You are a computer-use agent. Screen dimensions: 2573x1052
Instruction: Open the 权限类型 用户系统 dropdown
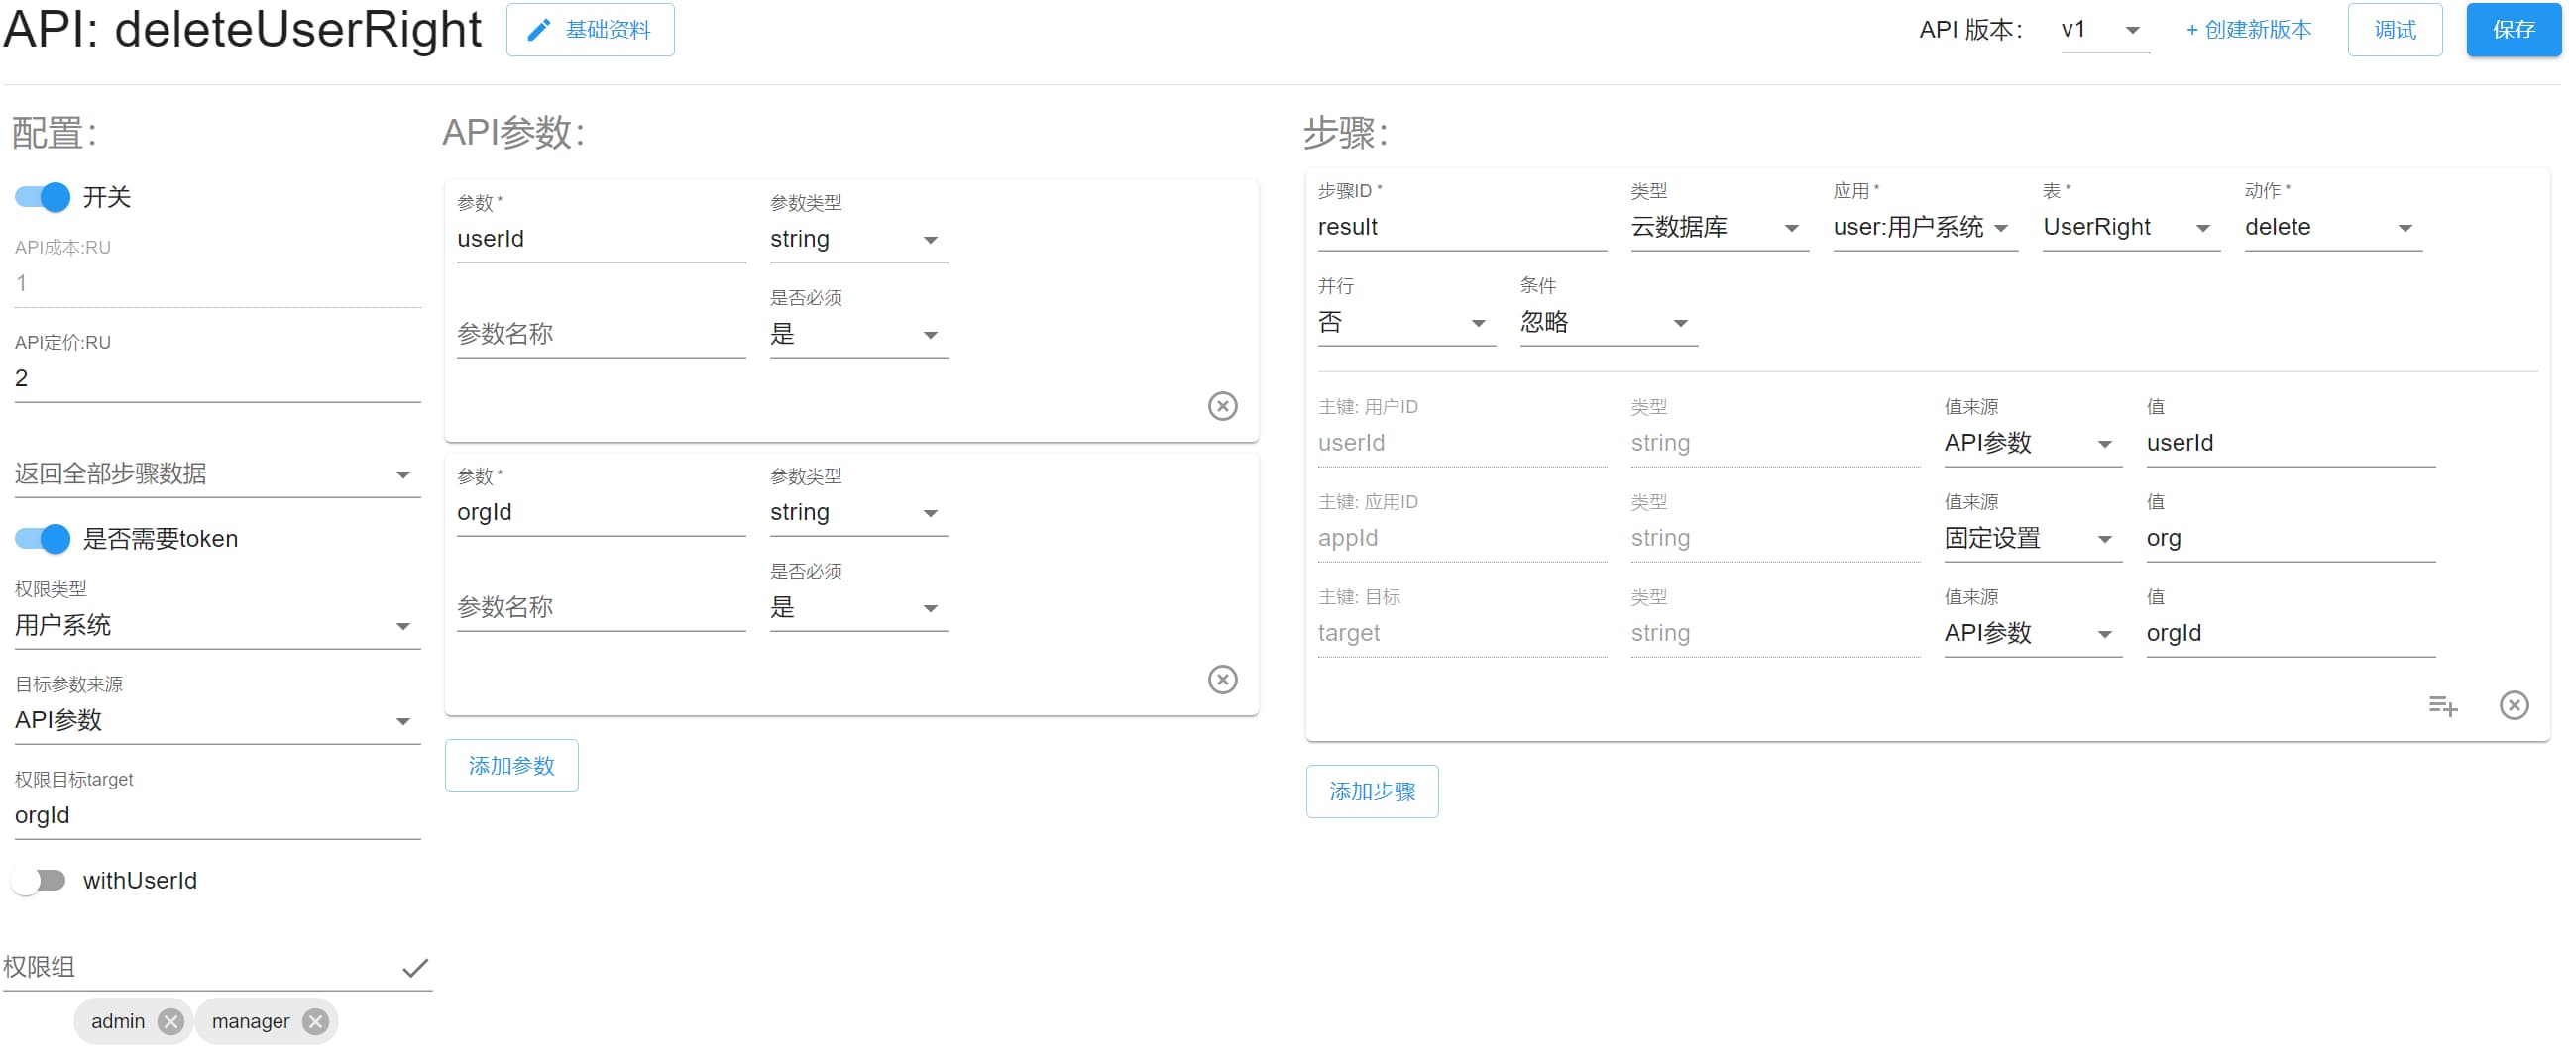tap(218, 626)
